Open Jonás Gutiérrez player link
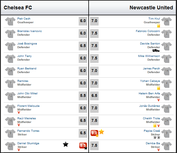Image resolution: width=177 pixels, height=153 pixels. click(149, 106)
